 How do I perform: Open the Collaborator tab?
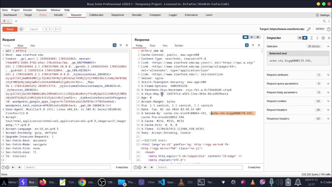[x=96, y=15]
